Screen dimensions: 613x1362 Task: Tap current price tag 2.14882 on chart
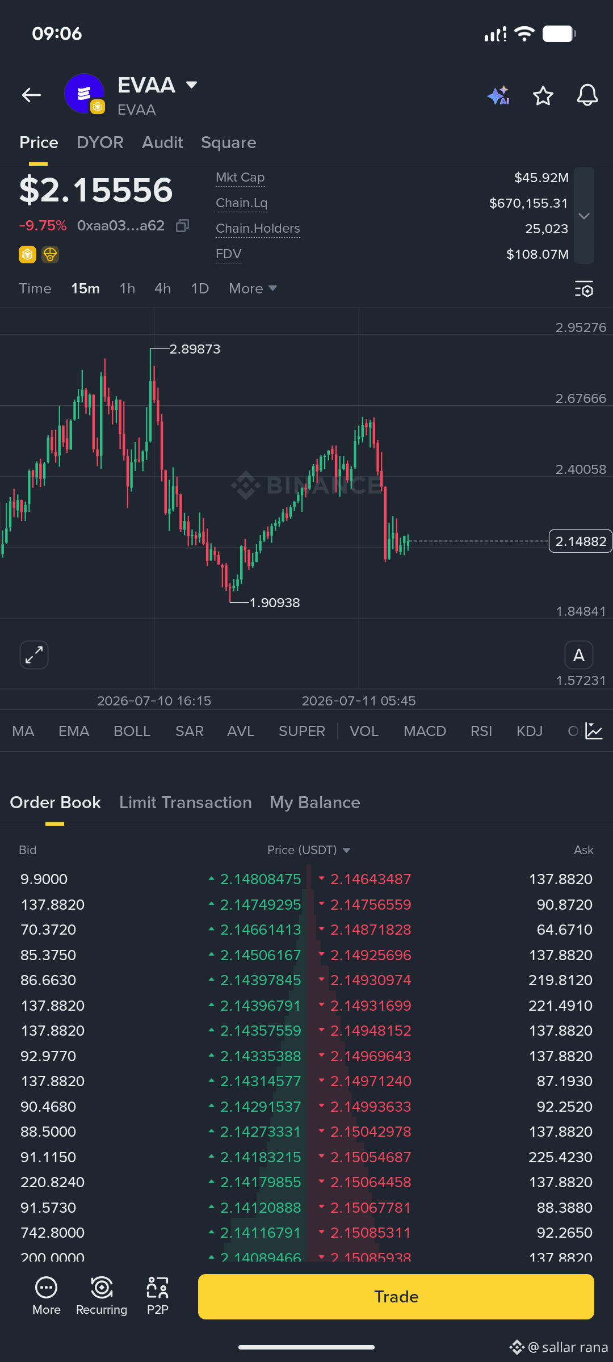580,541
